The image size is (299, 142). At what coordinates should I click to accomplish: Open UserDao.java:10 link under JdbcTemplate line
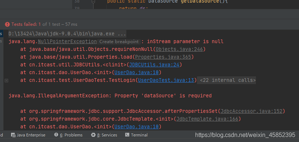pyautogui.click(x=137, y=127)
